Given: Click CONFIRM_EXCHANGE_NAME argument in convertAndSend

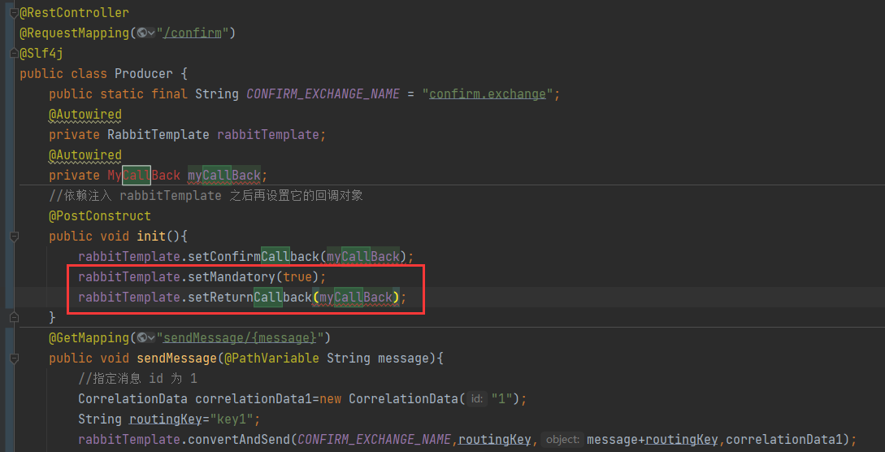Looking at the screenshot, I should pyautogui.click(x=374, y=440).
